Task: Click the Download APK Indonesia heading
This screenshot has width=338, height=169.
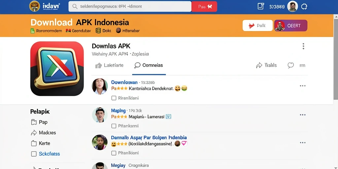Action: [x=80, y=22]
